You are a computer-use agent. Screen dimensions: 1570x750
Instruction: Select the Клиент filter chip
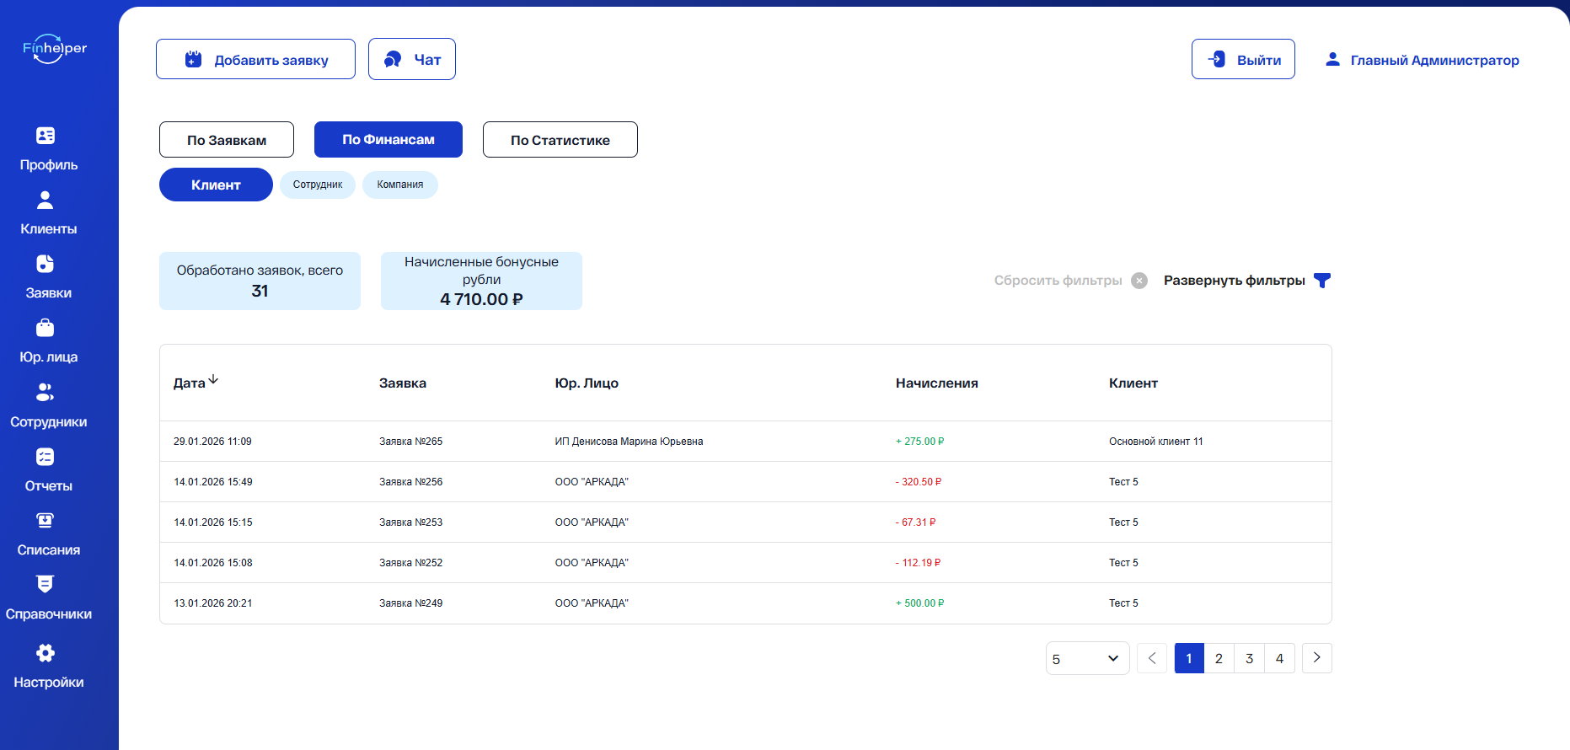216,185
